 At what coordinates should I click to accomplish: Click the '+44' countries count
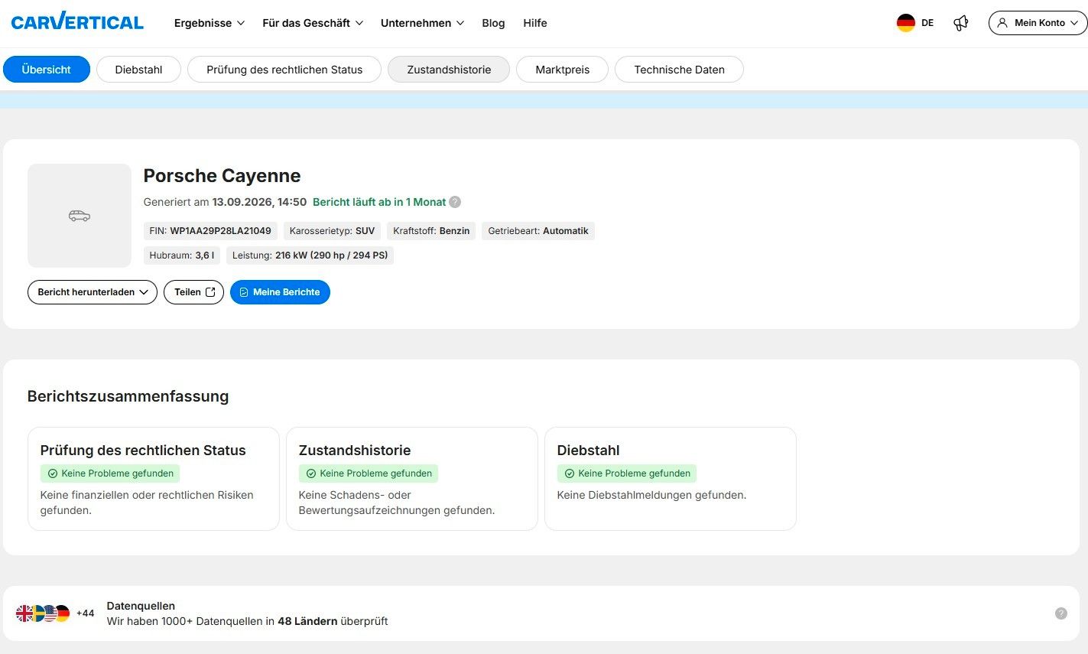coord(86,613)
